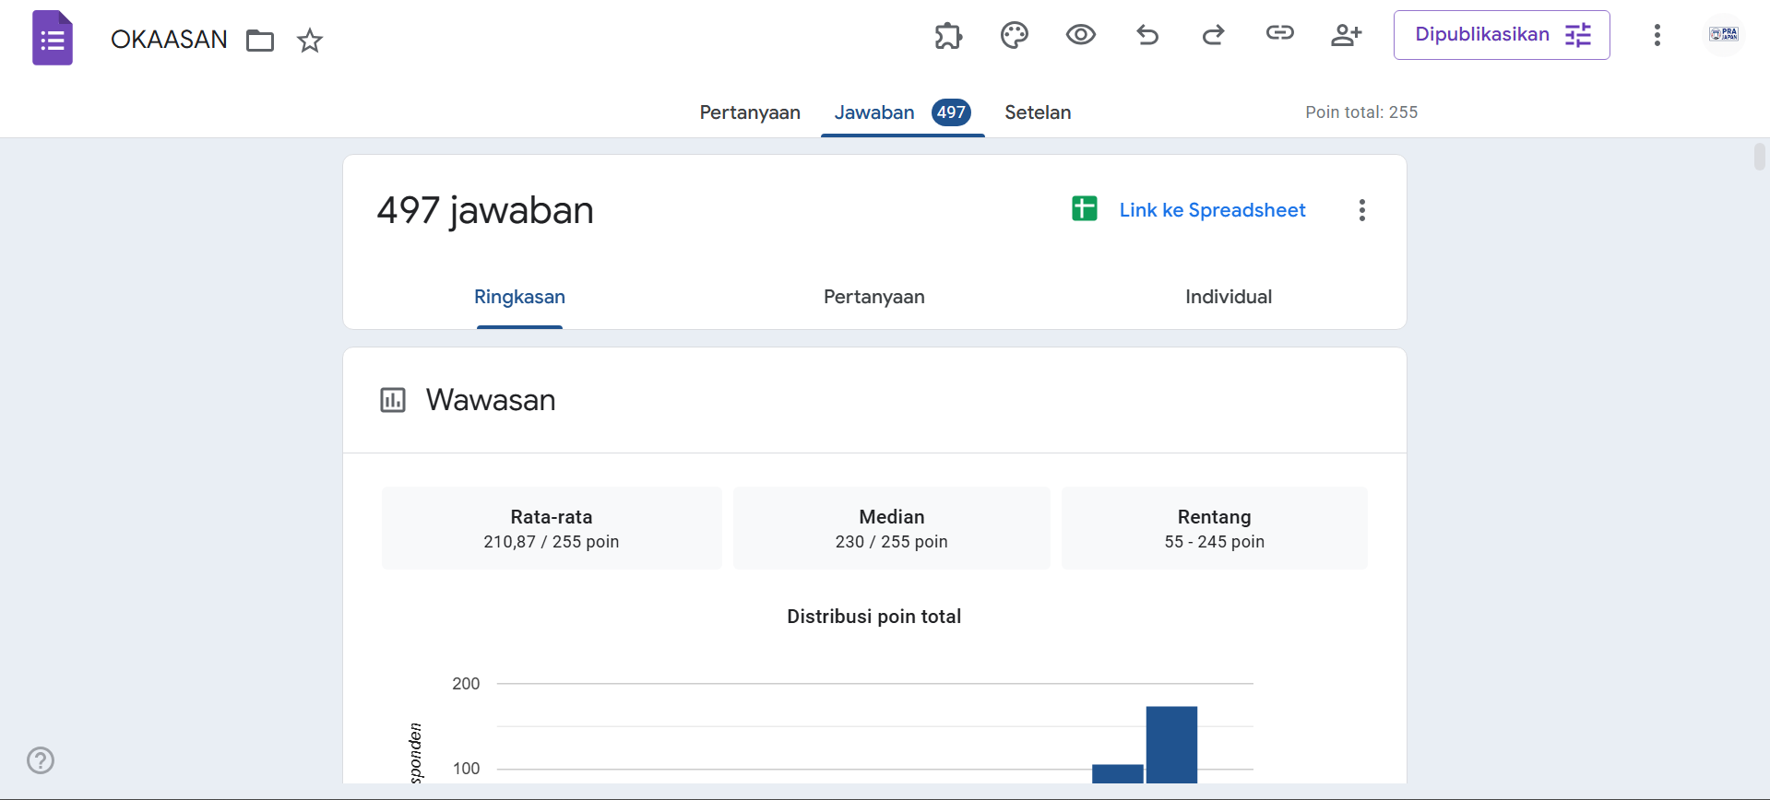
Task: Expand the responses more options menu
Action: (1361, 210)
